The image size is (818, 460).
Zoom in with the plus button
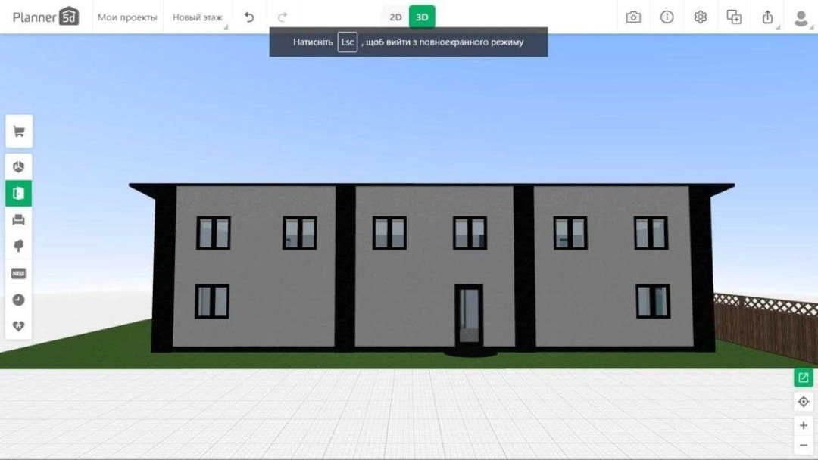click(x=803, y=425)
